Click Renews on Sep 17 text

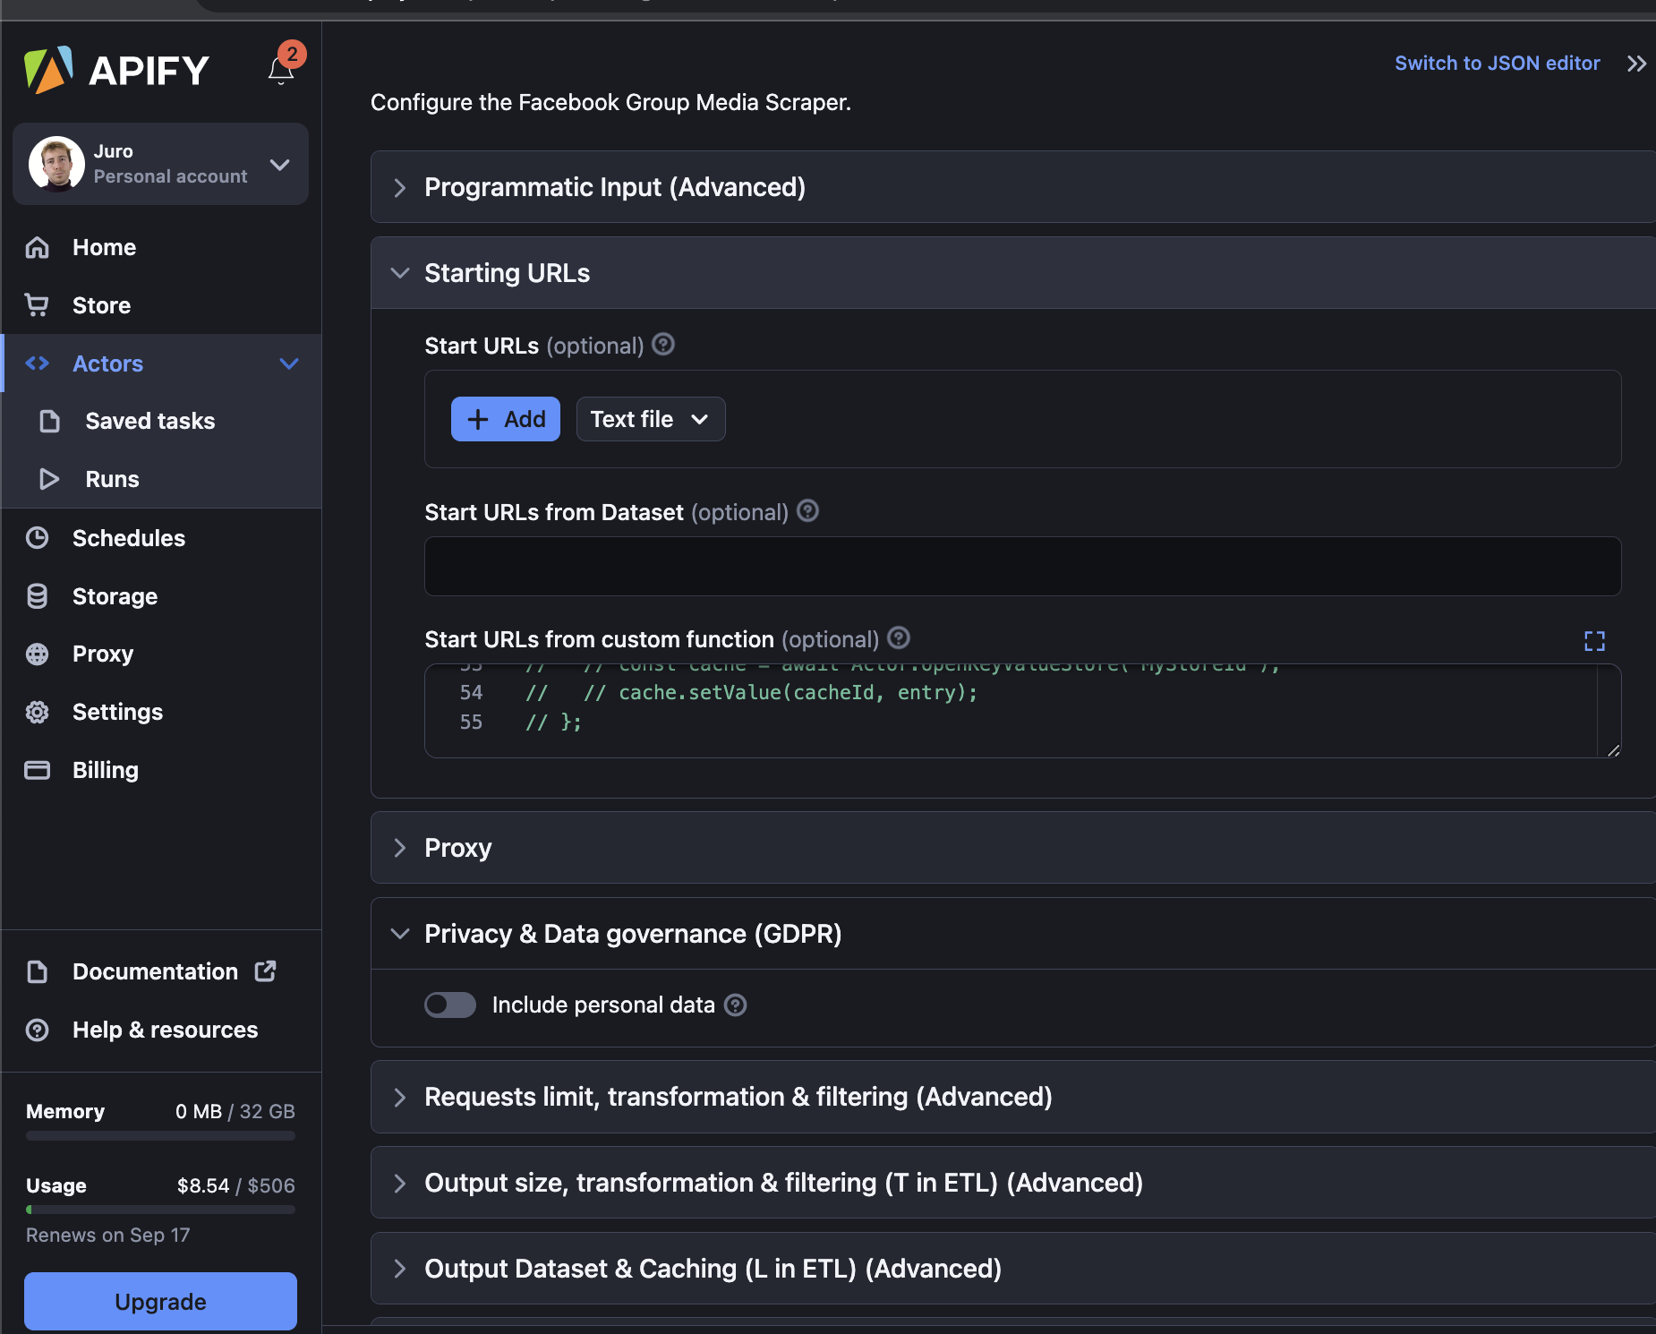(108, 1235)
